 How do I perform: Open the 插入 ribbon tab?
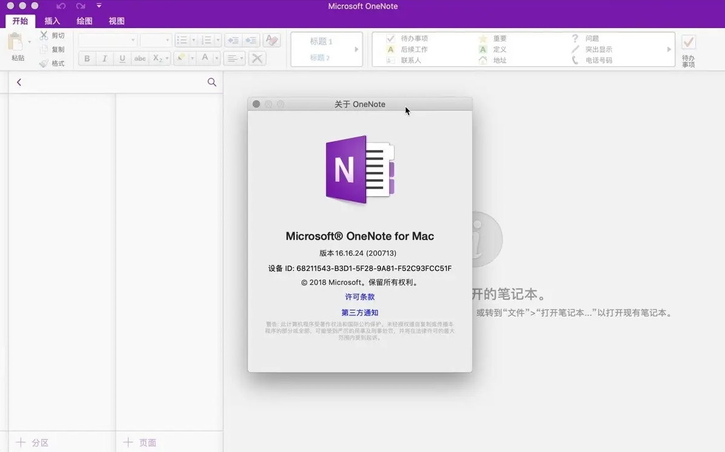(x=52, y=21)
